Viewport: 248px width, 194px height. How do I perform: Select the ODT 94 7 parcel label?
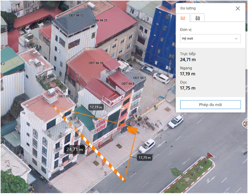139,78
